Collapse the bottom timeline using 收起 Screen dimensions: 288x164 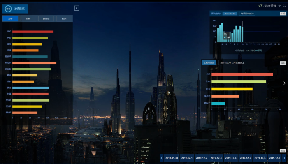coord(283,151)
